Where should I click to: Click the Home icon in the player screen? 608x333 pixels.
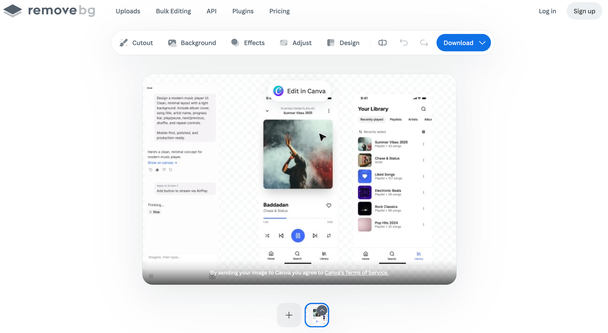(271, 255)
